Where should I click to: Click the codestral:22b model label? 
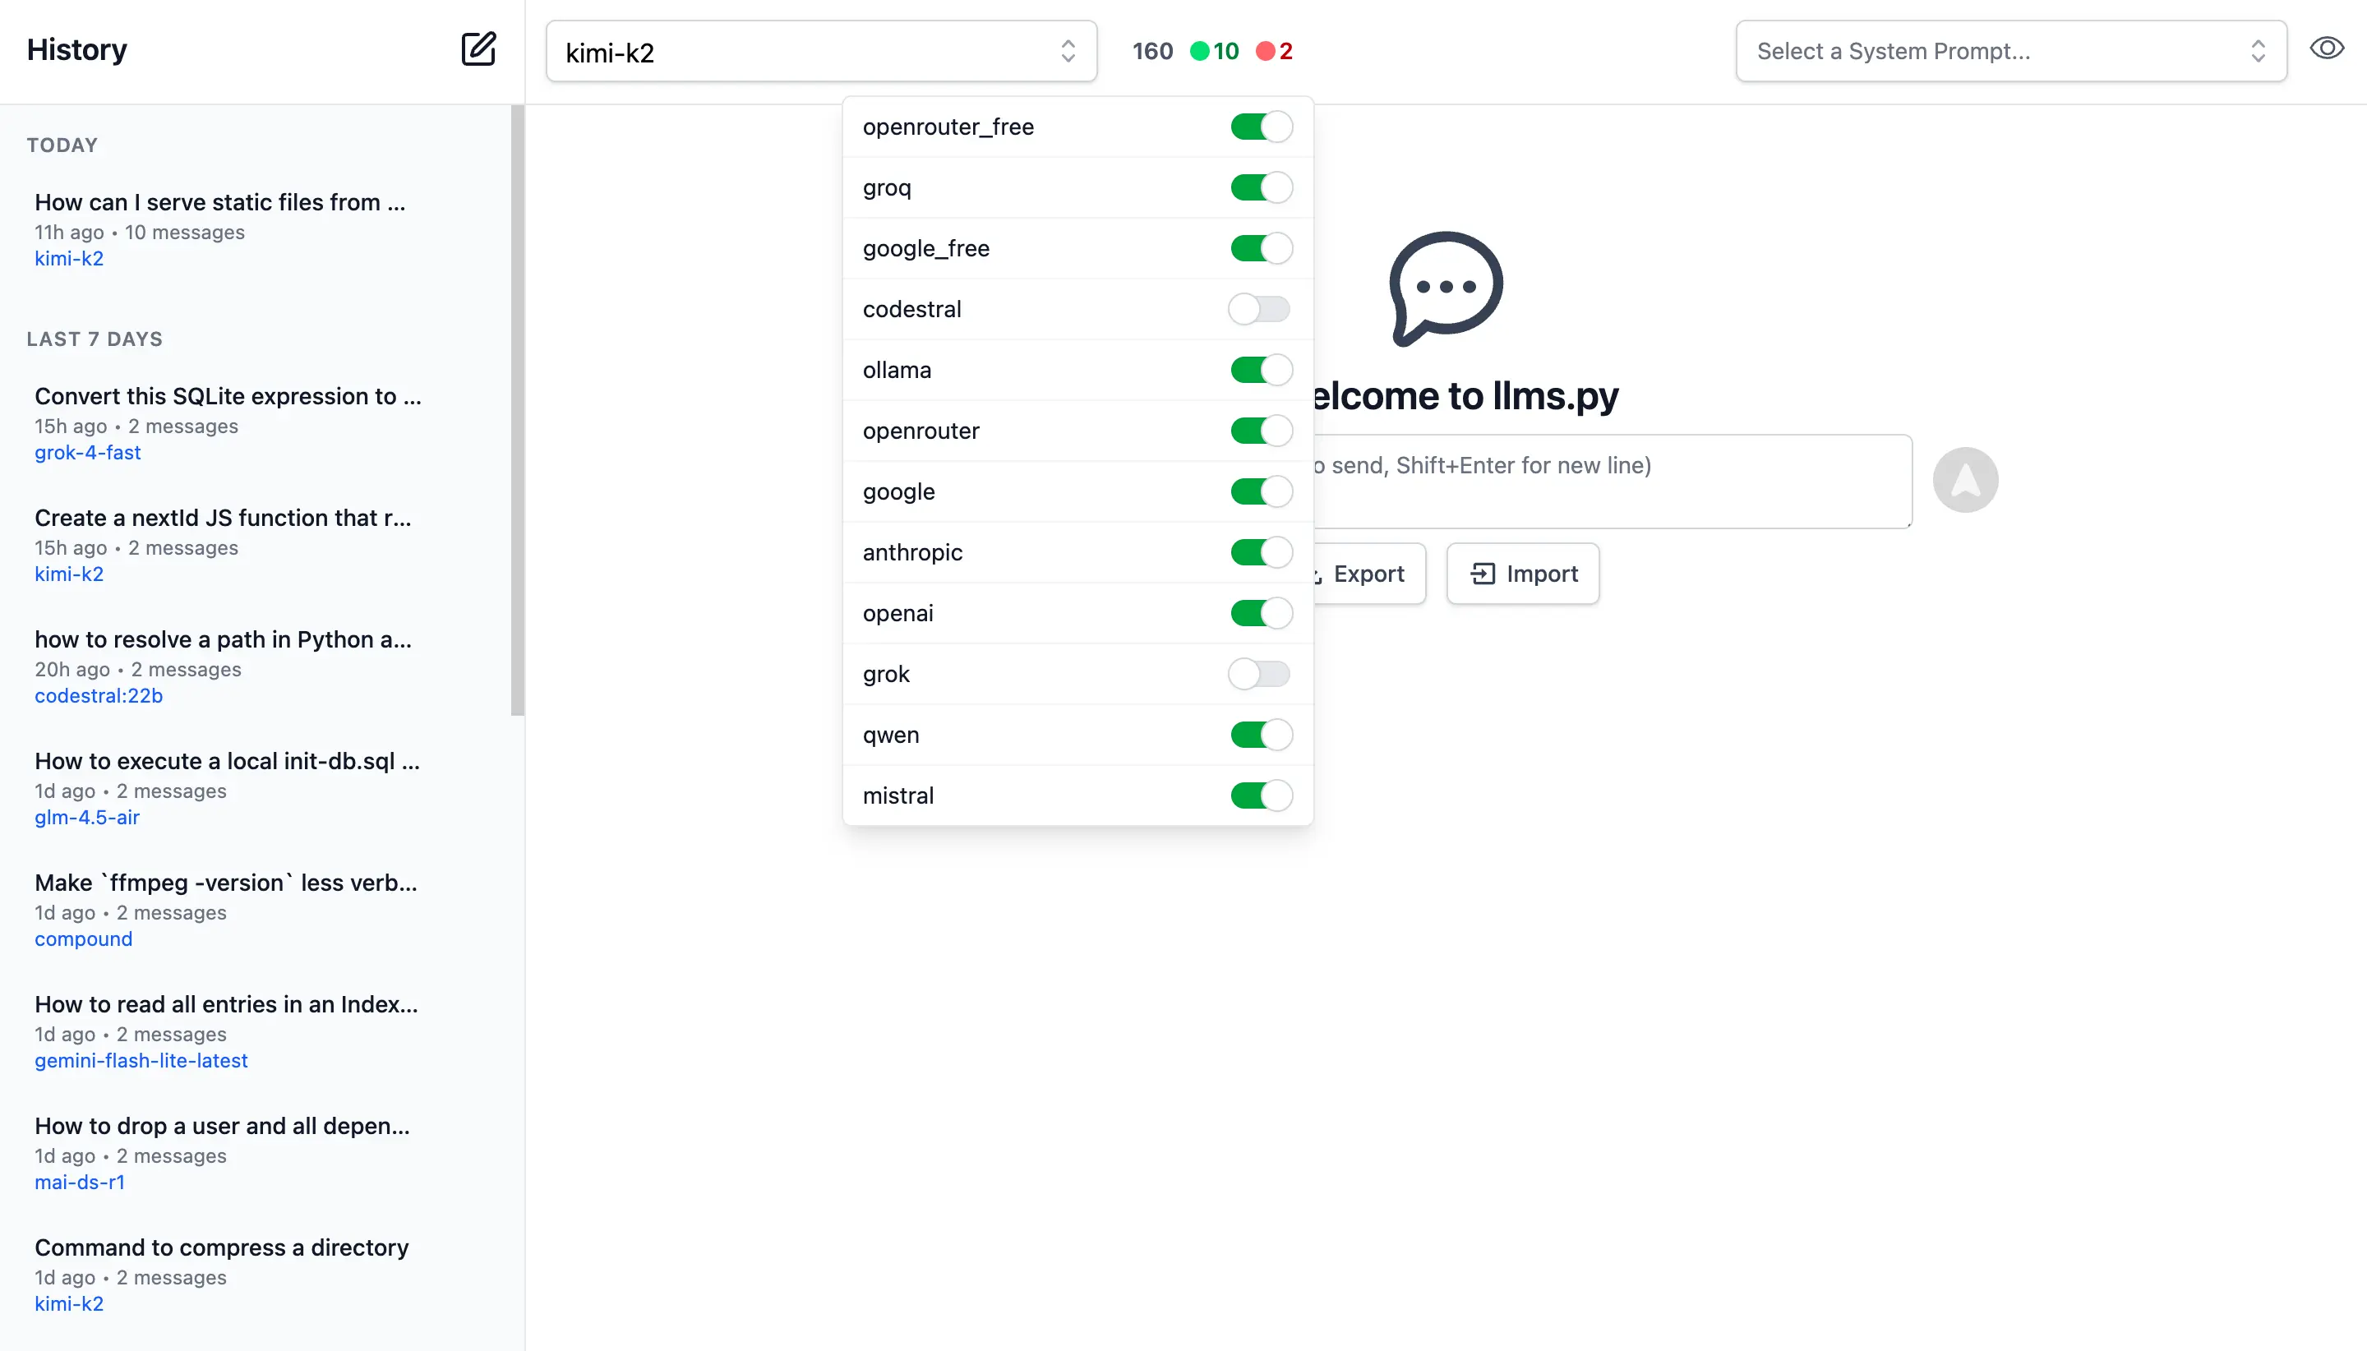pyautogui.click(x=99, y=696)
